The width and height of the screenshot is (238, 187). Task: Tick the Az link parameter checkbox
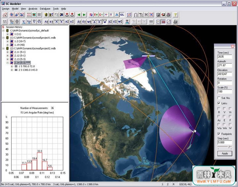pos(219,116)
